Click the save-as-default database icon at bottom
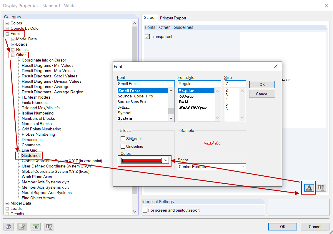This screenshot has height=234, width=333. coord(49,226)
